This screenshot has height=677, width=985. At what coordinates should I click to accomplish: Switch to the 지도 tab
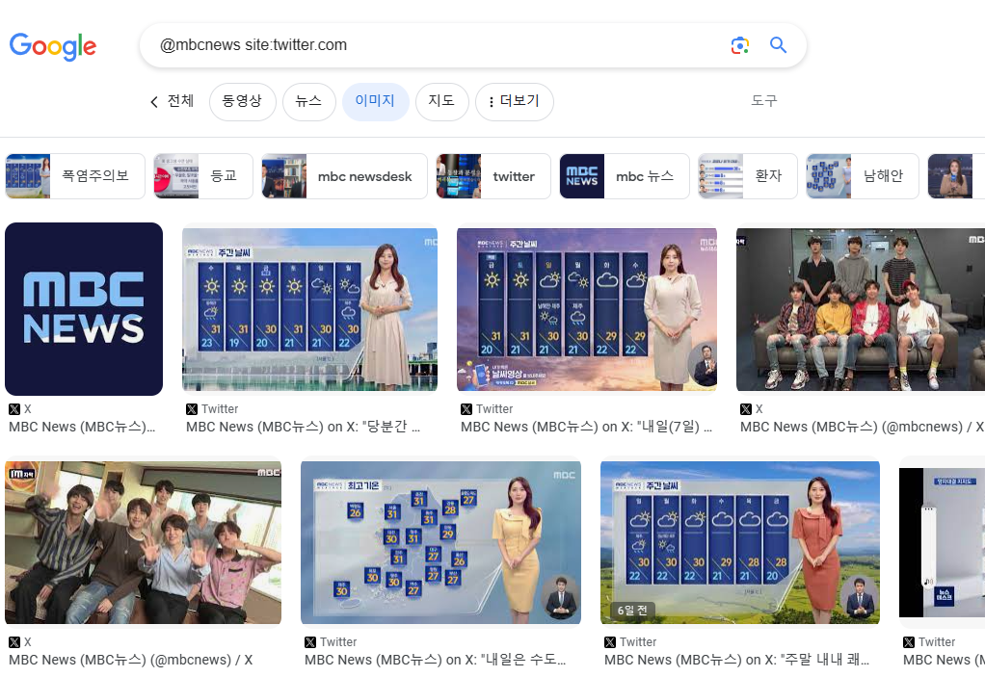pos(441,102)
